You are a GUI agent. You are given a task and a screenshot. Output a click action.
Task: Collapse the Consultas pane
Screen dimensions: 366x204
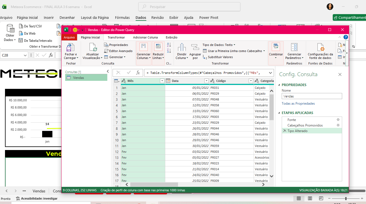[x=108, y=71]
